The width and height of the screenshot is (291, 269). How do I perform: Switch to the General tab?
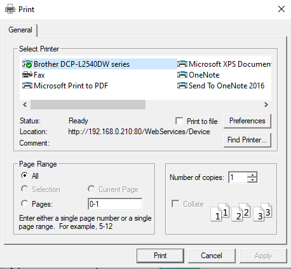tap(20, 30)
